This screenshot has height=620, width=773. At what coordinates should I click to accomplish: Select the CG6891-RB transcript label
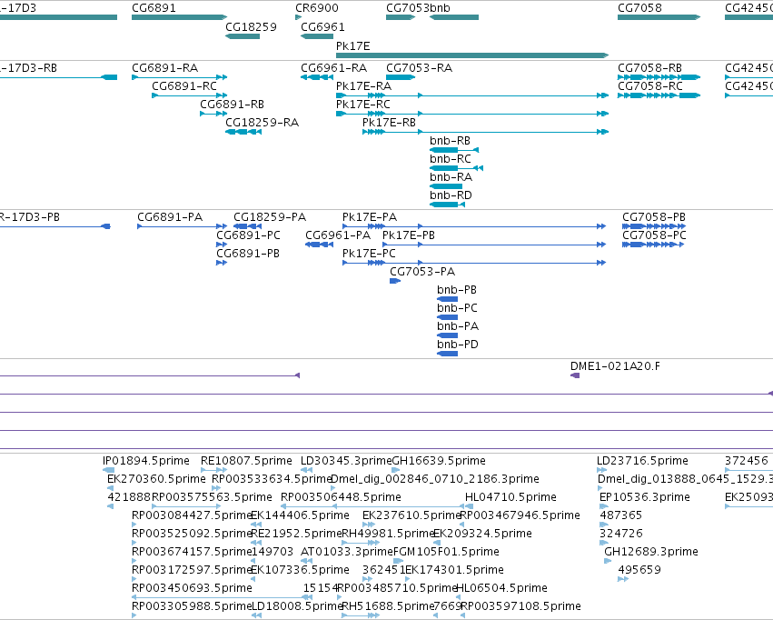click(x=233, y=105)
